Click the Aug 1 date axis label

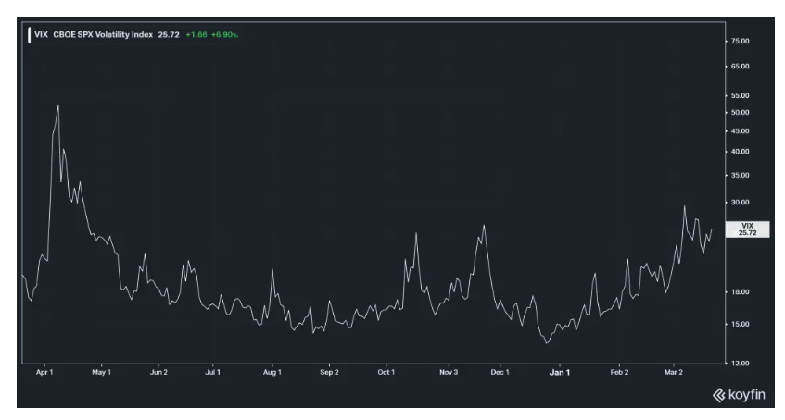(272, 372)
